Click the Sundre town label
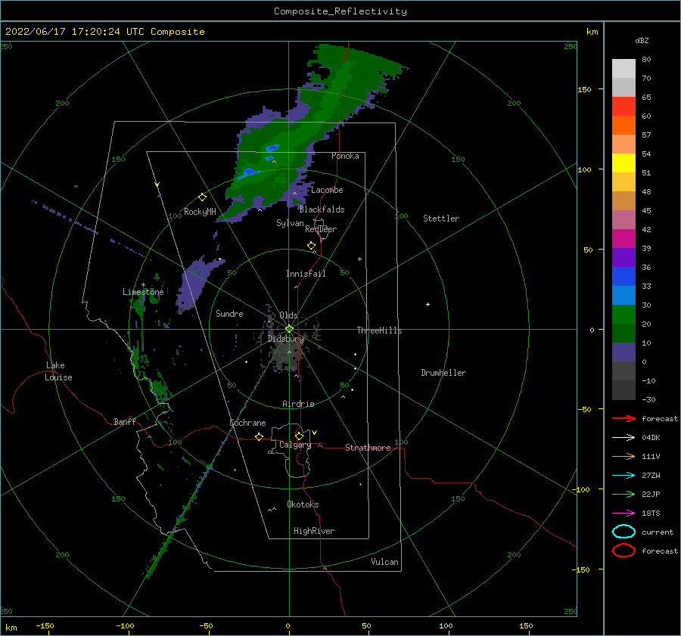This screenshot has width=681, height=636. click(x=229, y=313)
